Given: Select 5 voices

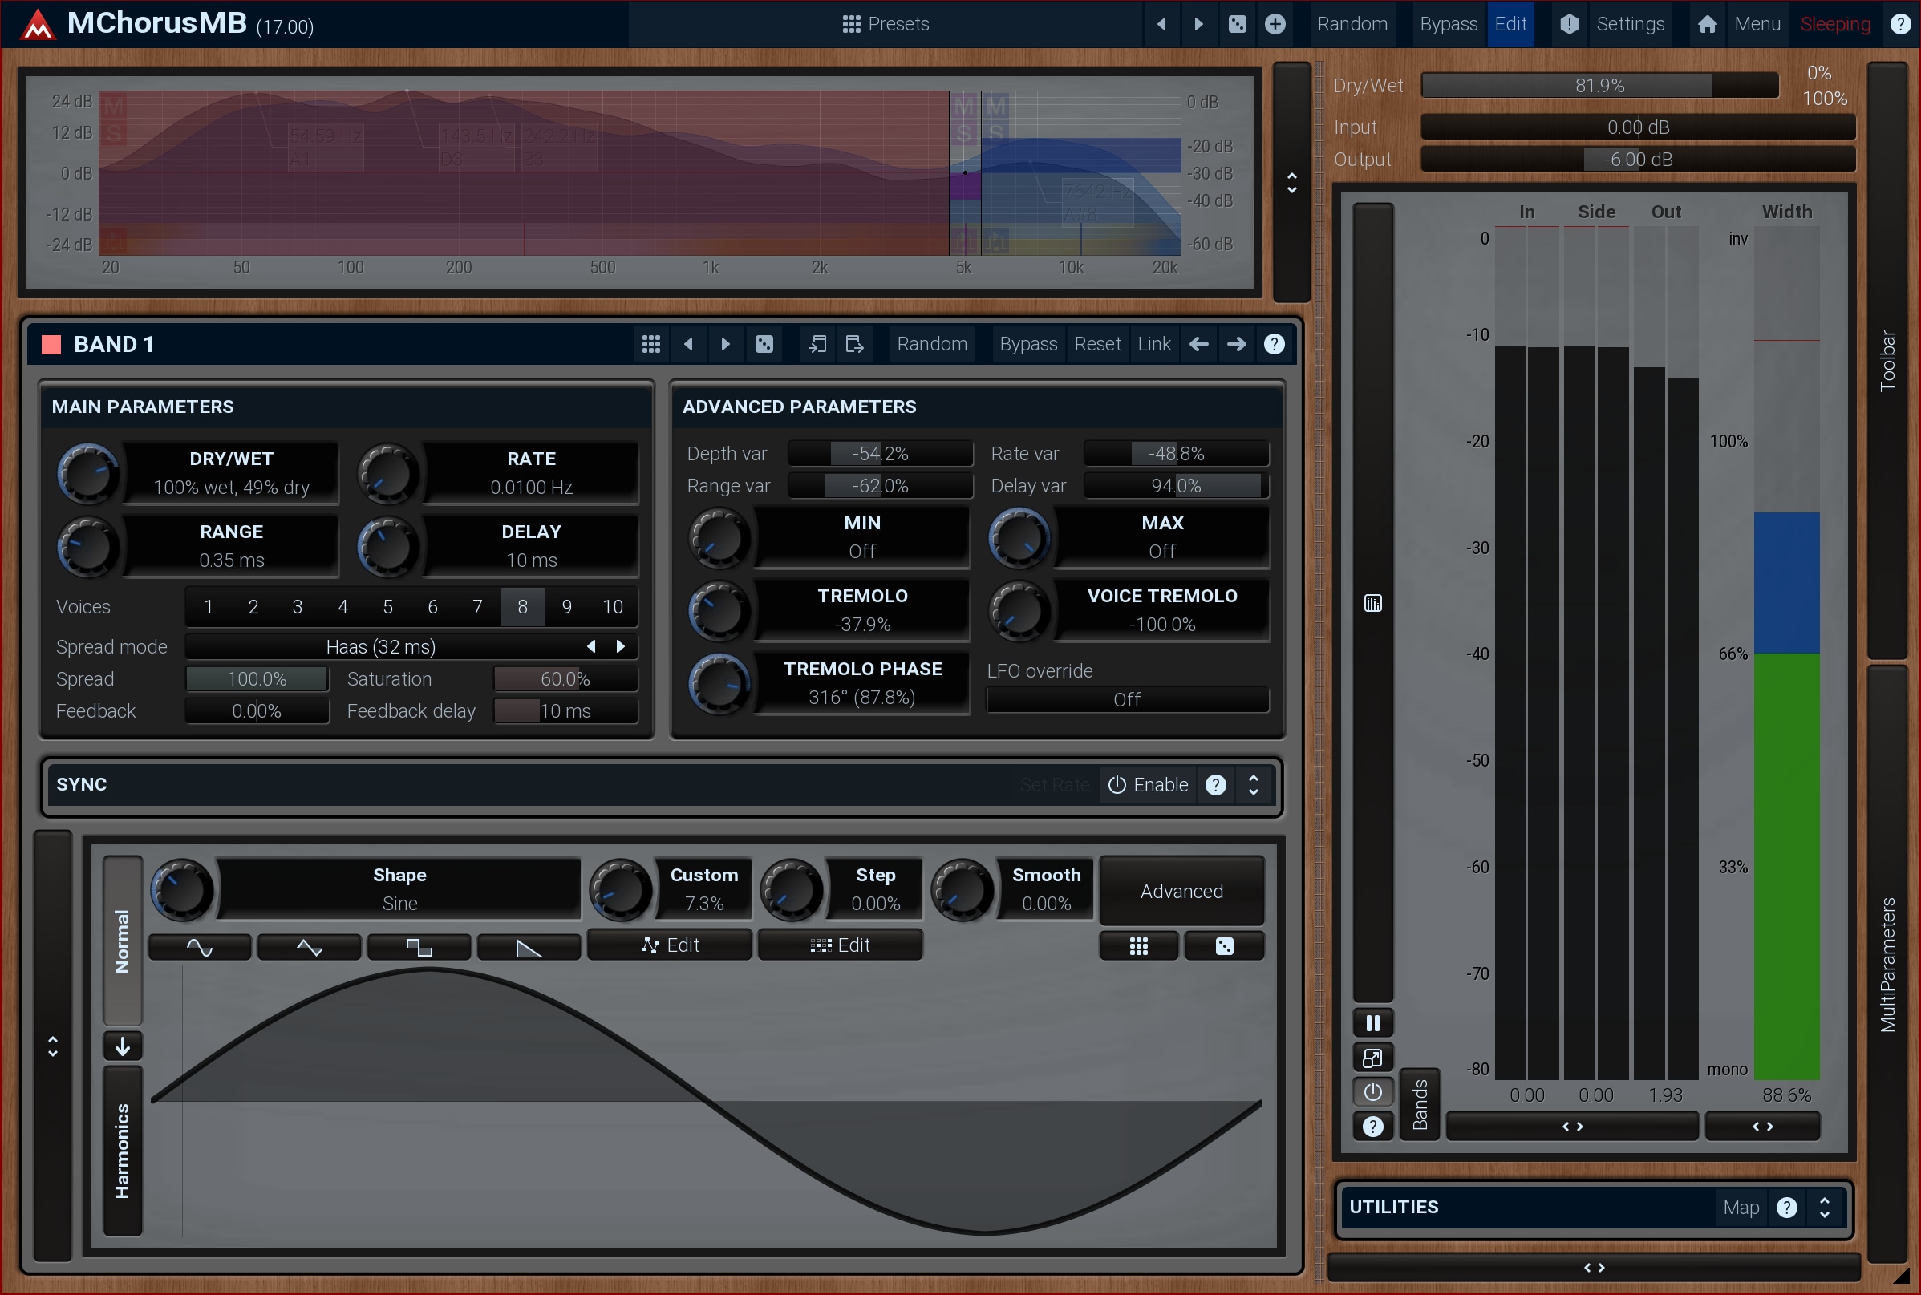Looking at the screenshot, I should 387,607.
